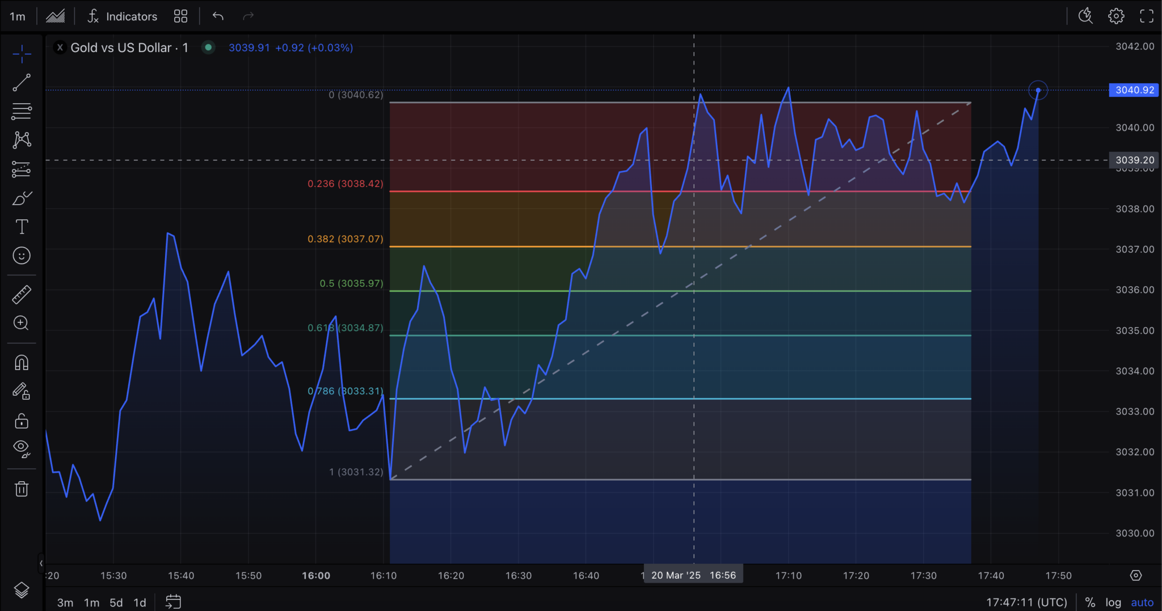Image resolution: width=1162 pixels, height=611 pixels.
Task: Select the crosshair cursor tool
Action: coord(22,54)
